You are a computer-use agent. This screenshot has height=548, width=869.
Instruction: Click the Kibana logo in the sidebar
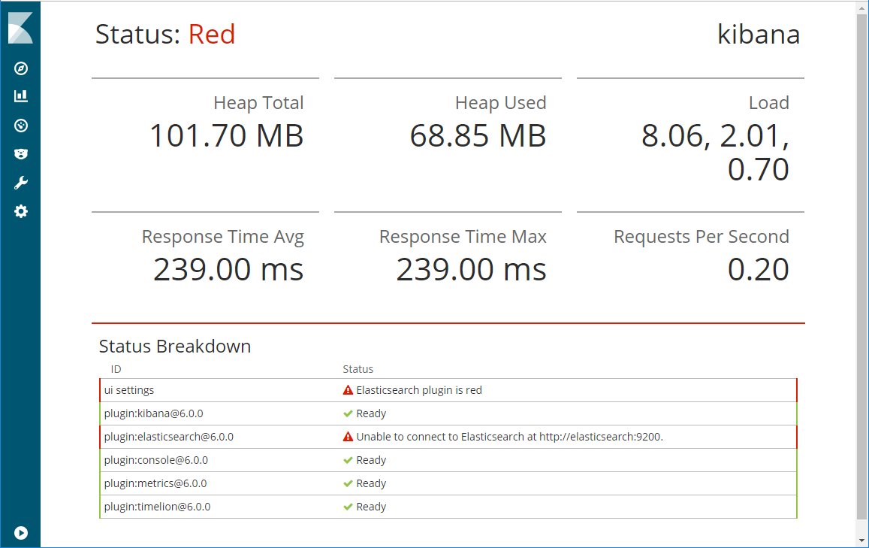(x=20, y=28)
